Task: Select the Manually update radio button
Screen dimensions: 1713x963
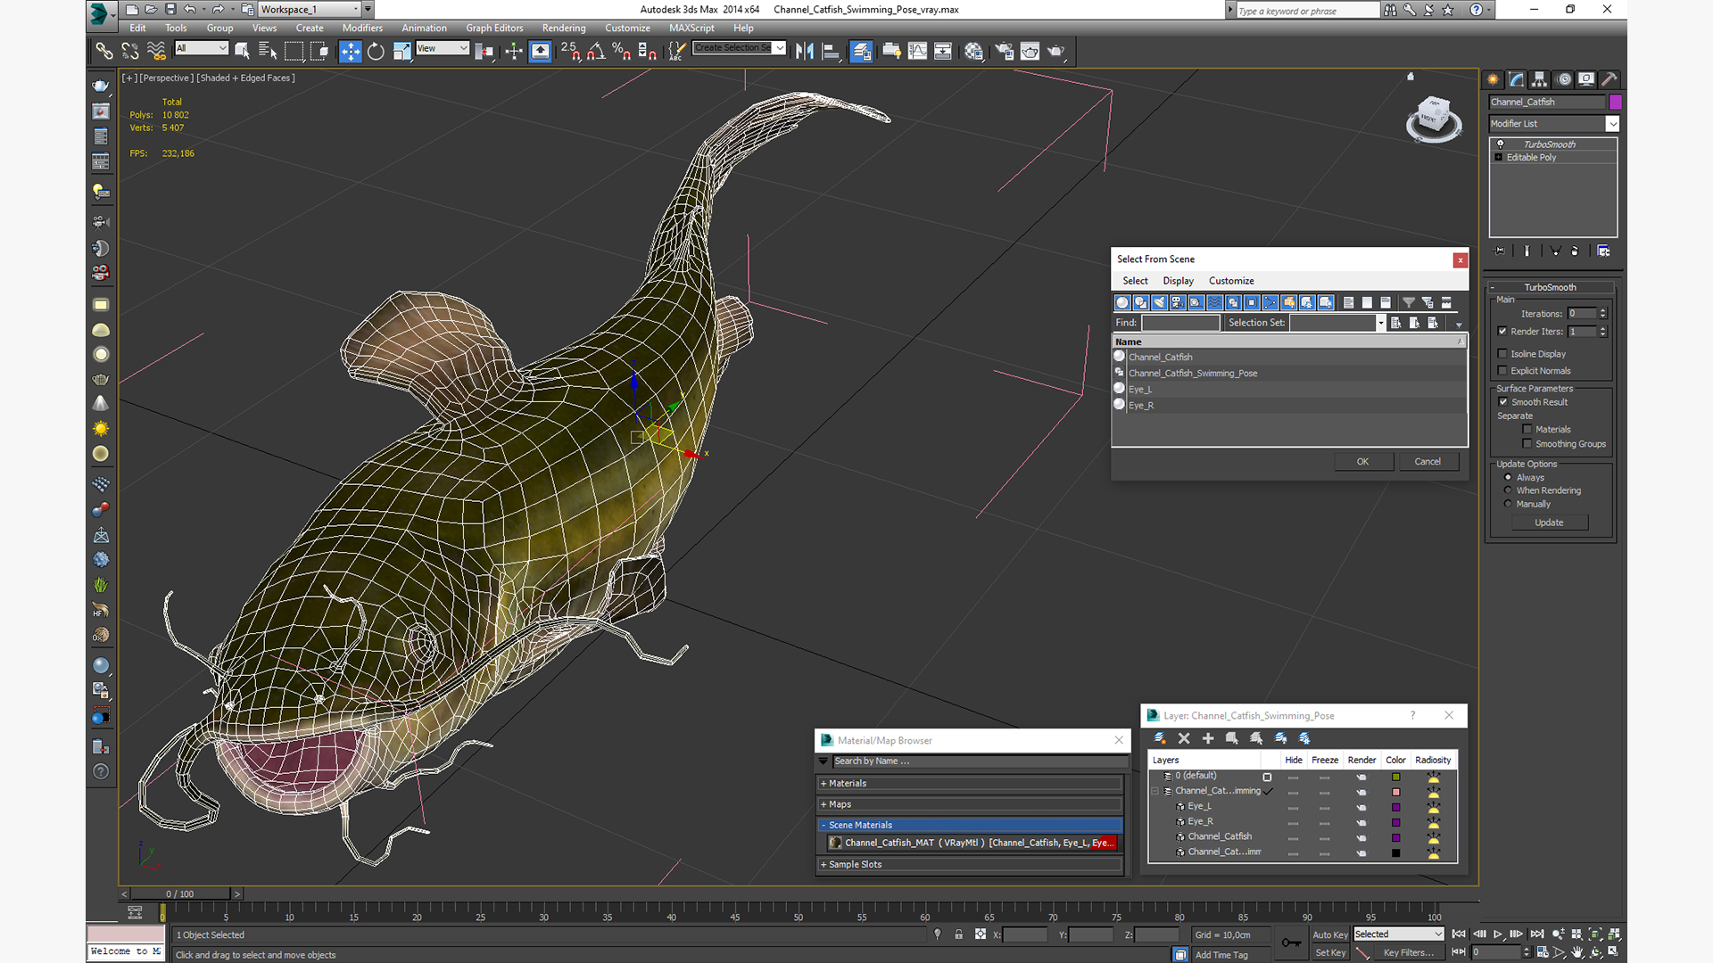Action: 1509,504
